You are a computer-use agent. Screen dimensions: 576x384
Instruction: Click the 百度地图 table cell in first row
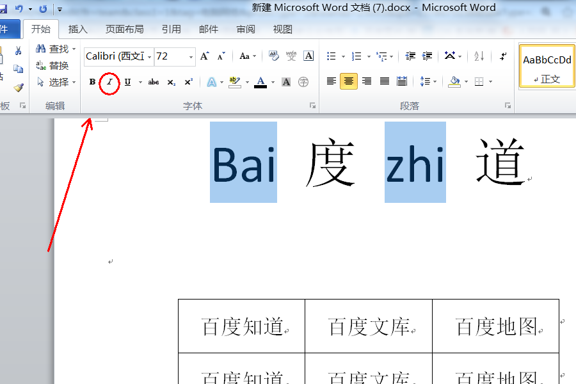[495, 326]
